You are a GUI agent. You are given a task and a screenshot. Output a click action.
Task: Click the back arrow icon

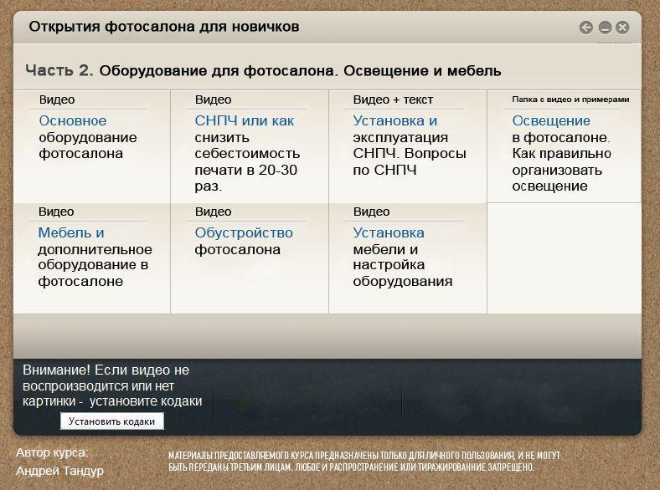point(586,28)
